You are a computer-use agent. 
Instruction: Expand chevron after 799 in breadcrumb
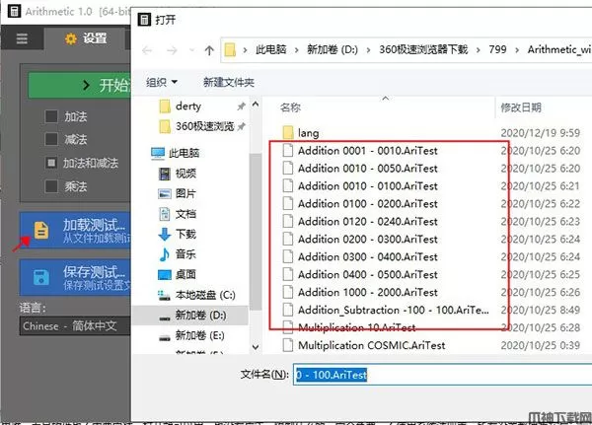(517, 50)
